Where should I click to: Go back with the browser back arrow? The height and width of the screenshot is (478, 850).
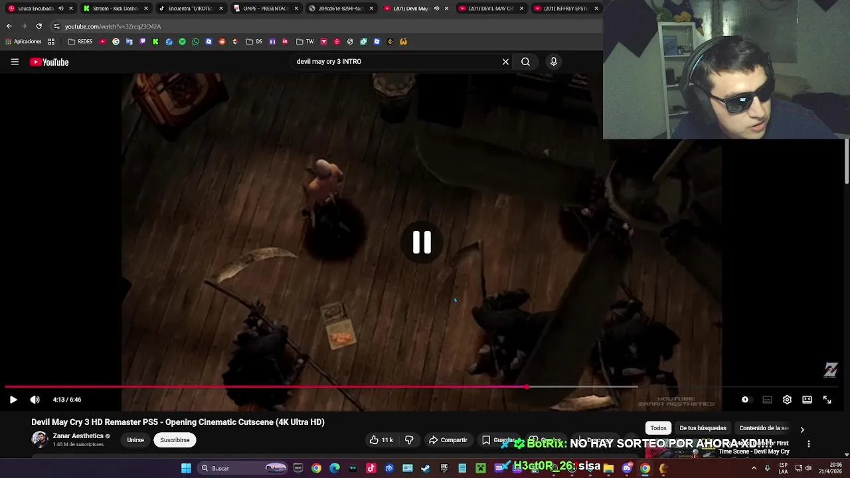pos(9,26)
